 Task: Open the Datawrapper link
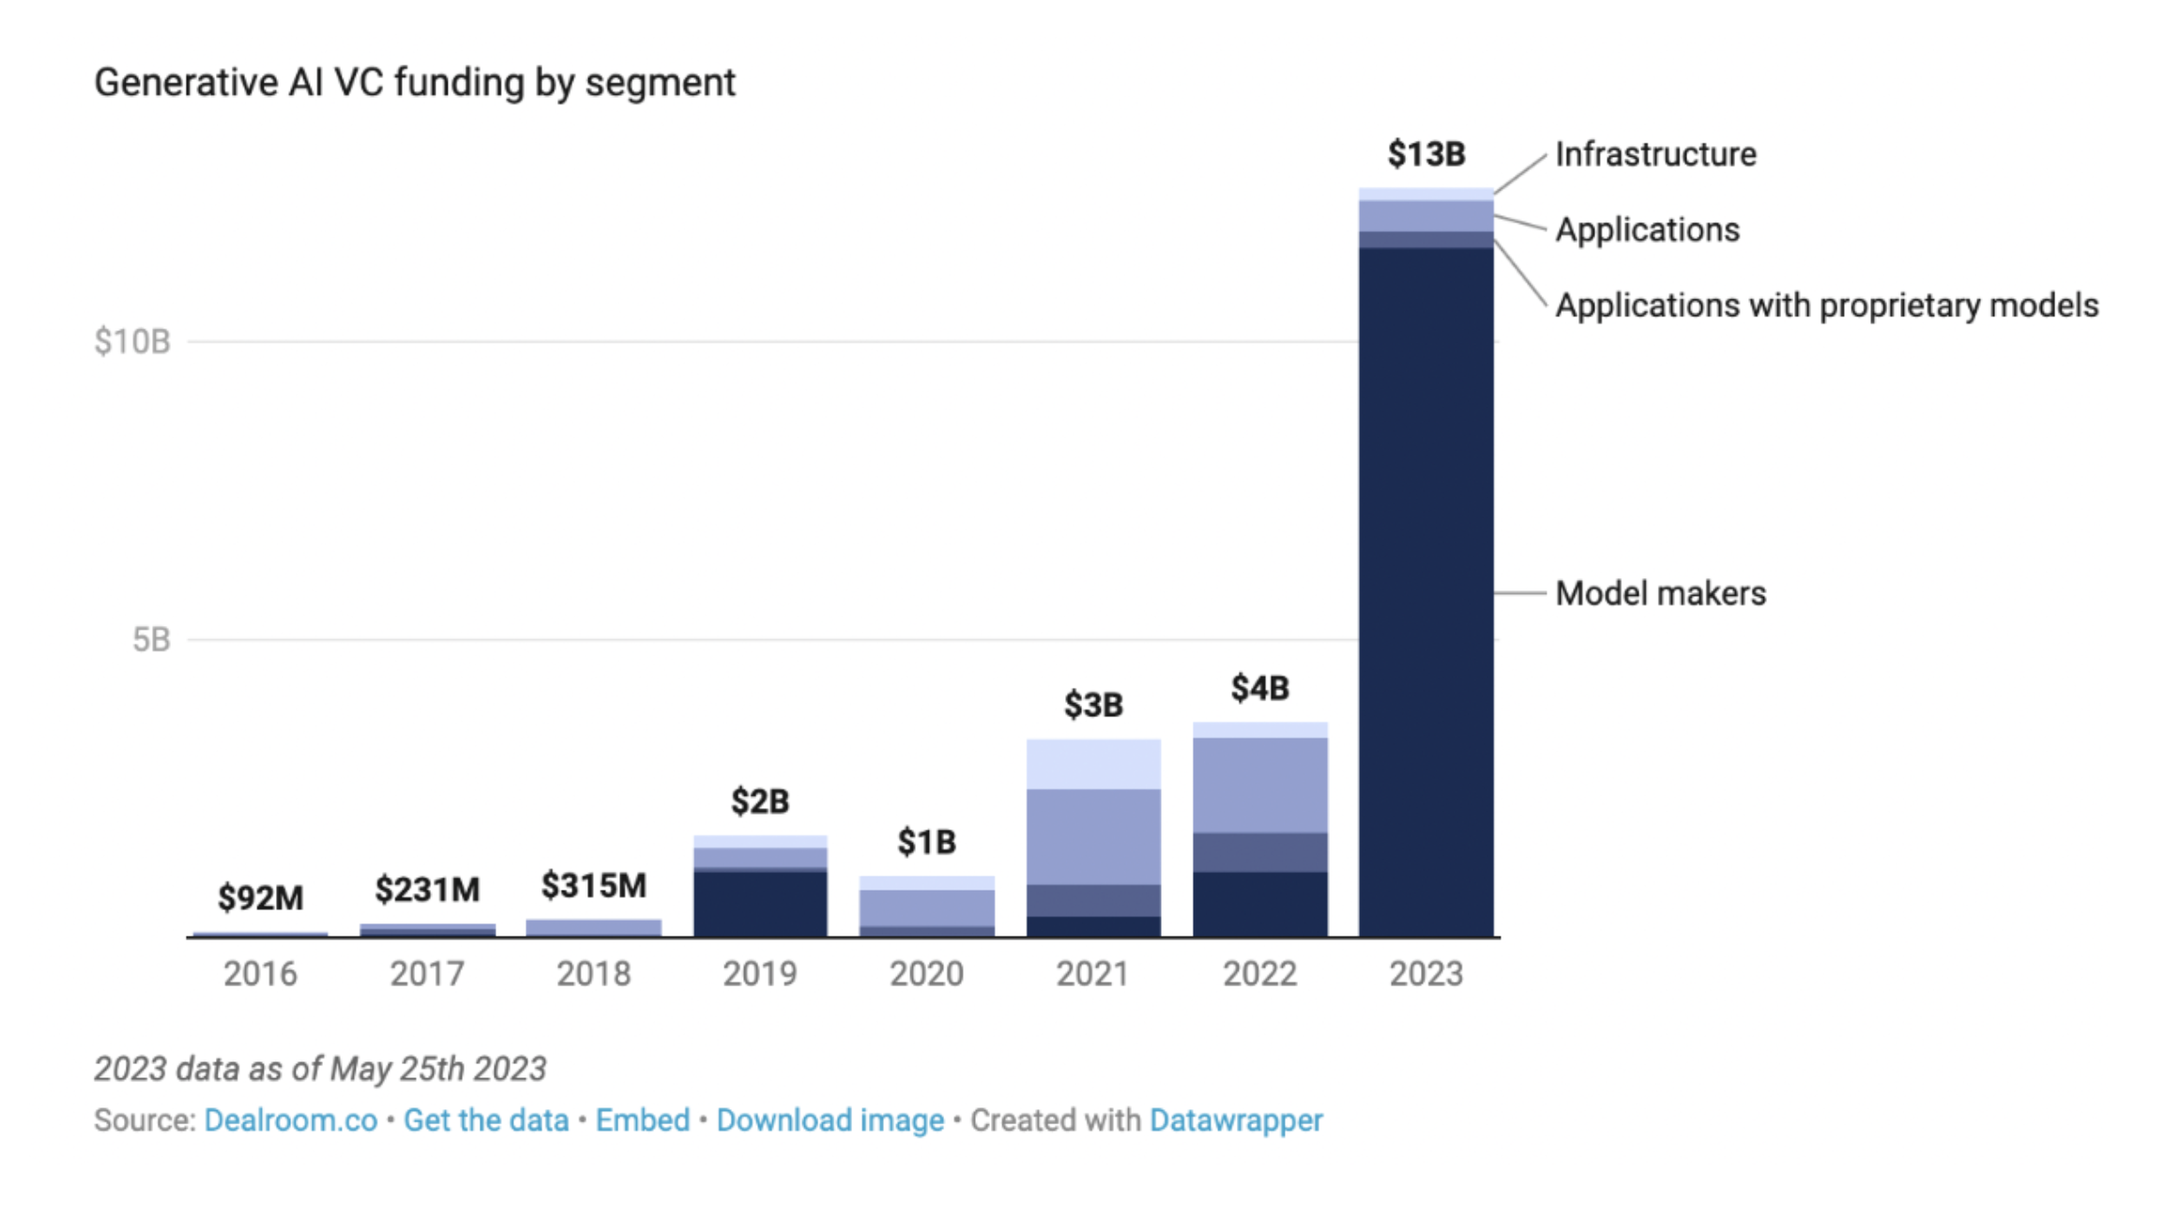coord(1235,1120)
